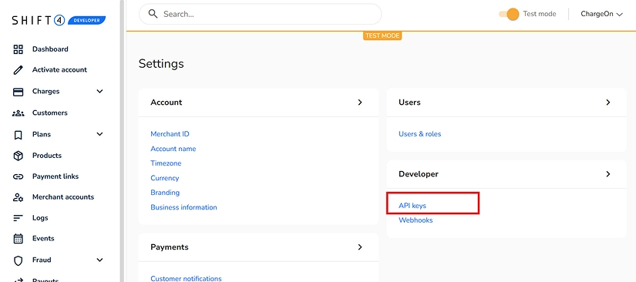Open the Branding setting link
This screenshot has height=282, width=636.
click(x=165, y=193)
